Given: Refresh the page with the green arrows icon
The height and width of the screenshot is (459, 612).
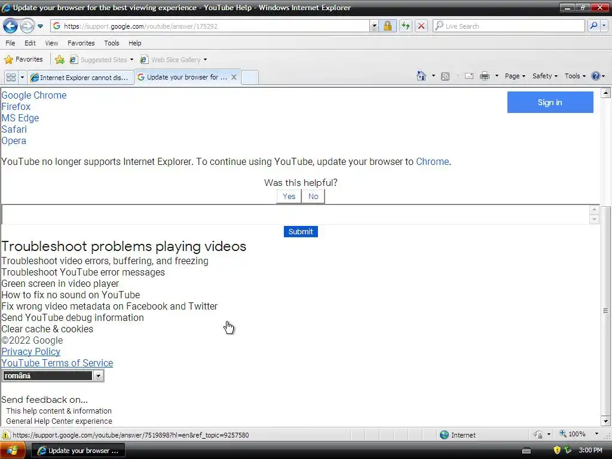Looking at the screenshot, I should [406, 26].
